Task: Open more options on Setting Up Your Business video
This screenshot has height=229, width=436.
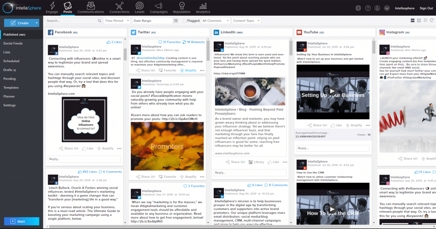Action: [368, 125]
